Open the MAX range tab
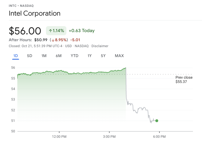The image size is (202, 144). coord(119,56)
